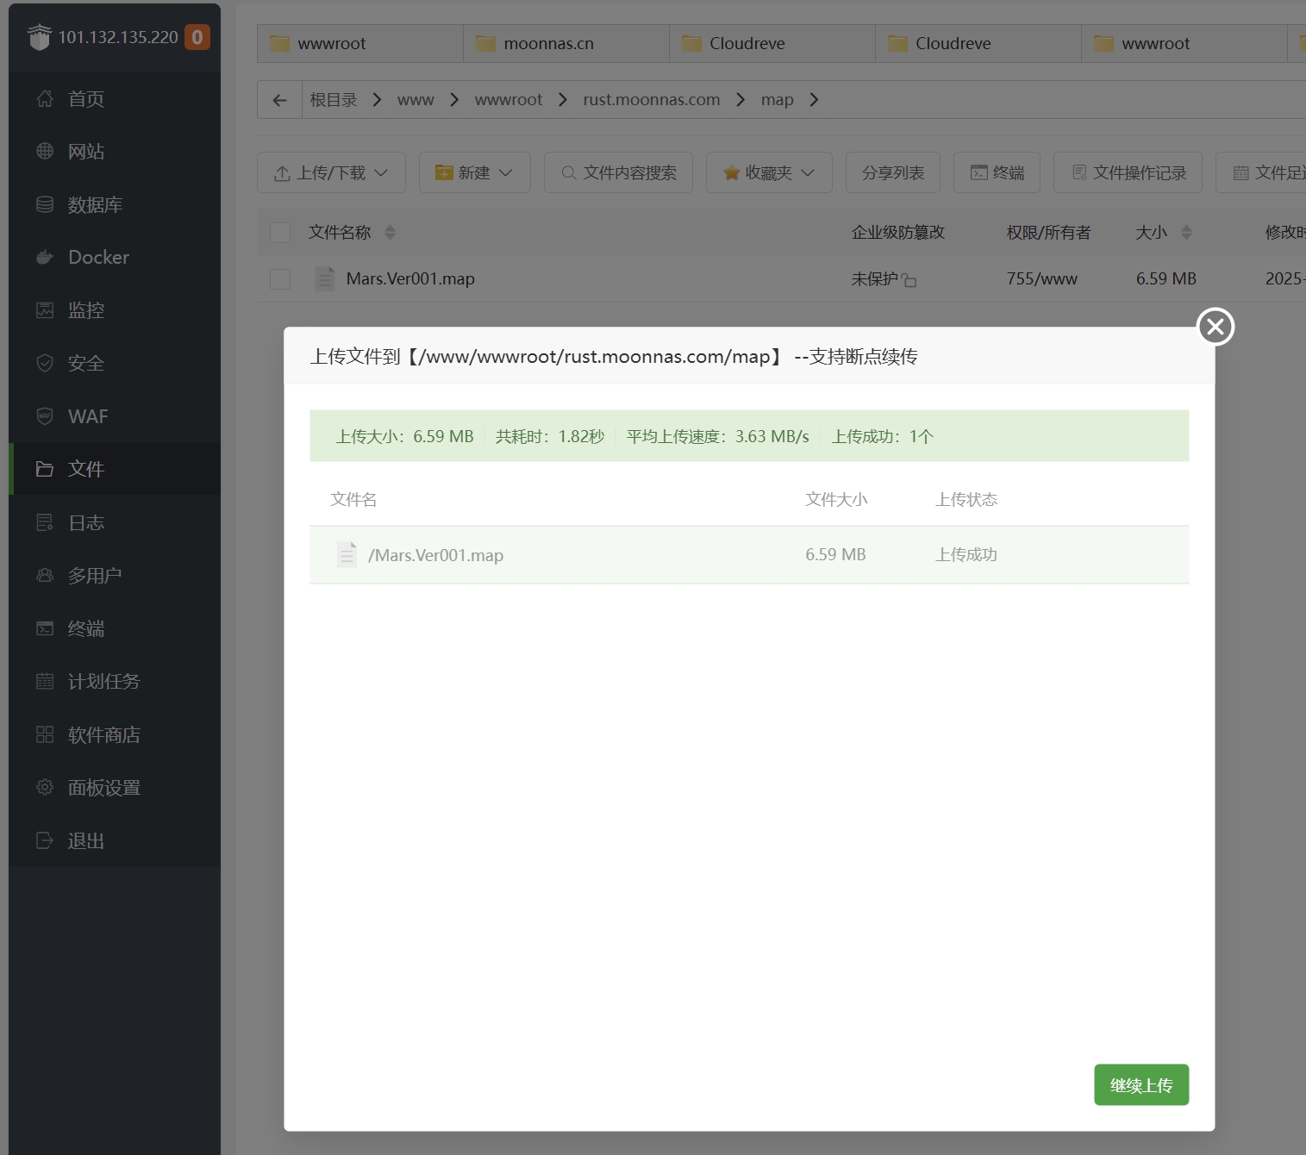
Task: Open the 多用户 users icon
Action: (45, 575)
